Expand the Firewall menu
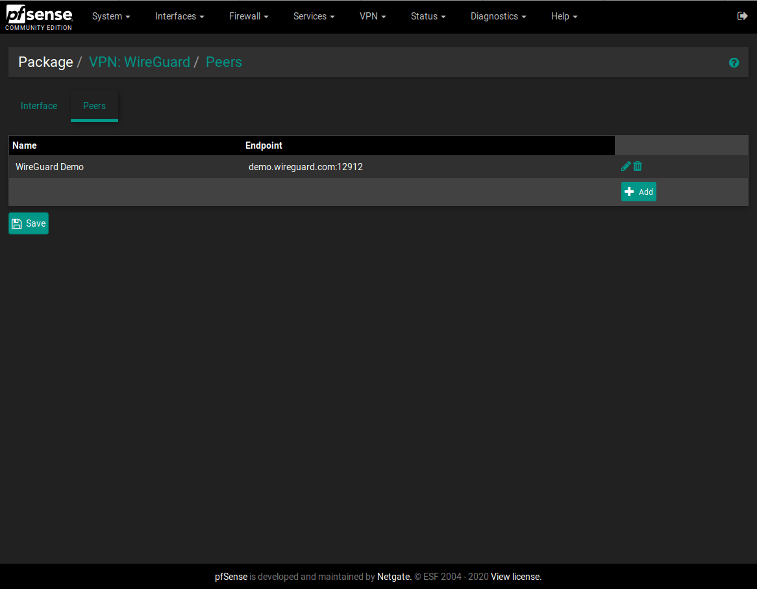This screenshot has height=589, width=757. [249, 16]
